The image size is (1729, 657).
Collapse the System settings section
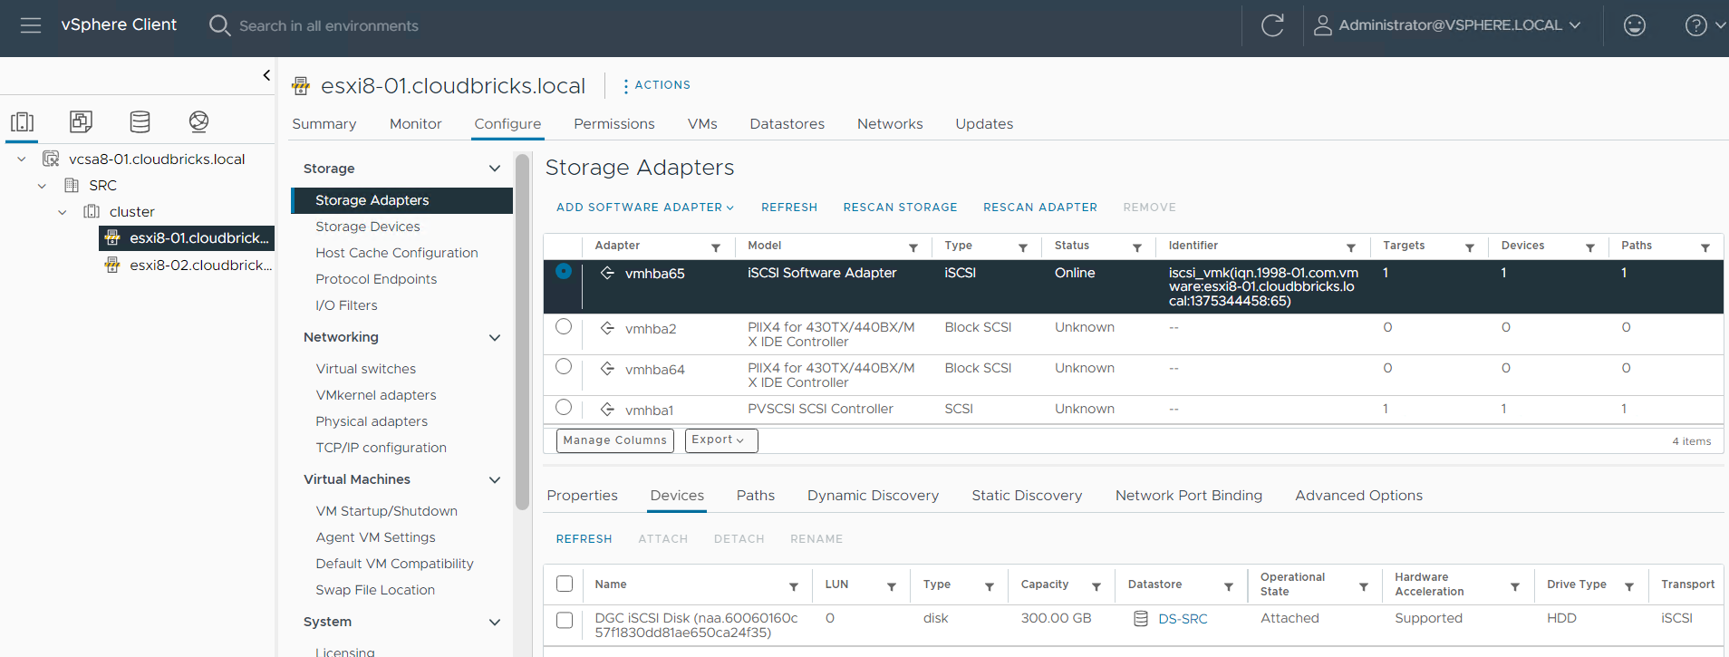point(495,623)
